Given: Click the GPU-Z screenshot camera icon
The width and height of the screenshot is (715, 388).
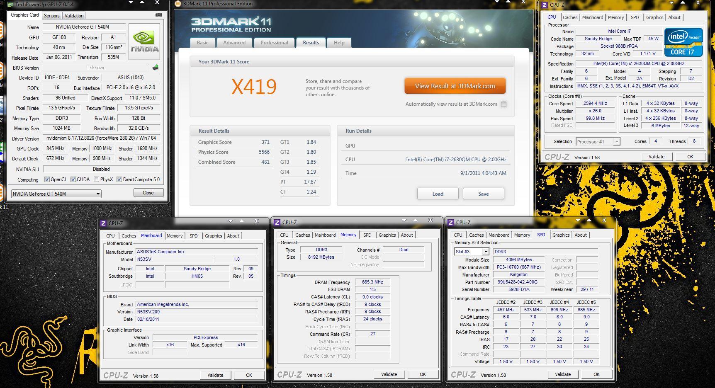Looking at the screenshot, I should [159, 15].
